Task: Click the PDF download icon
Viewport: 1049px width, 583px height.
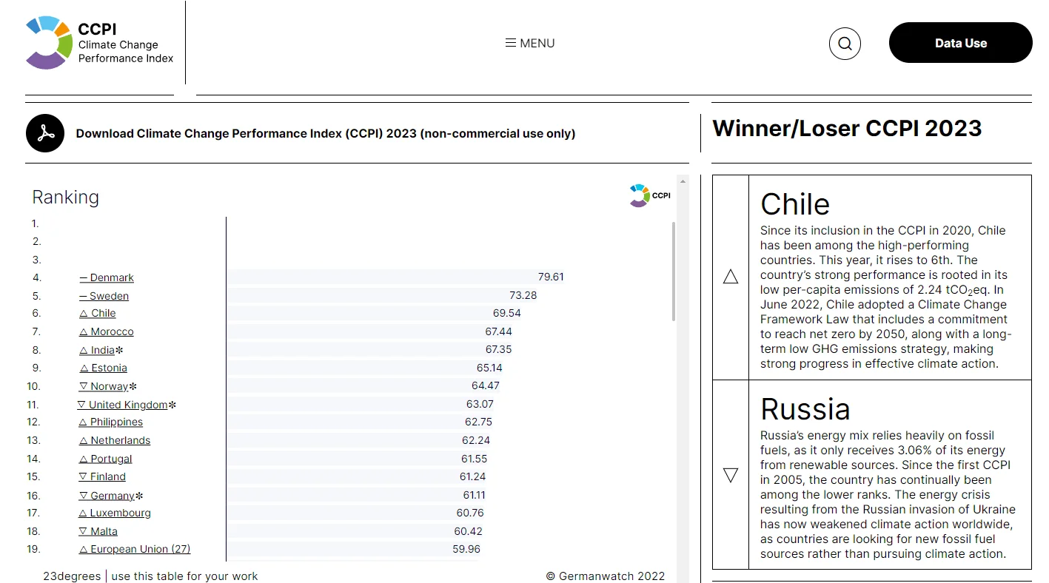Action: 45,133
